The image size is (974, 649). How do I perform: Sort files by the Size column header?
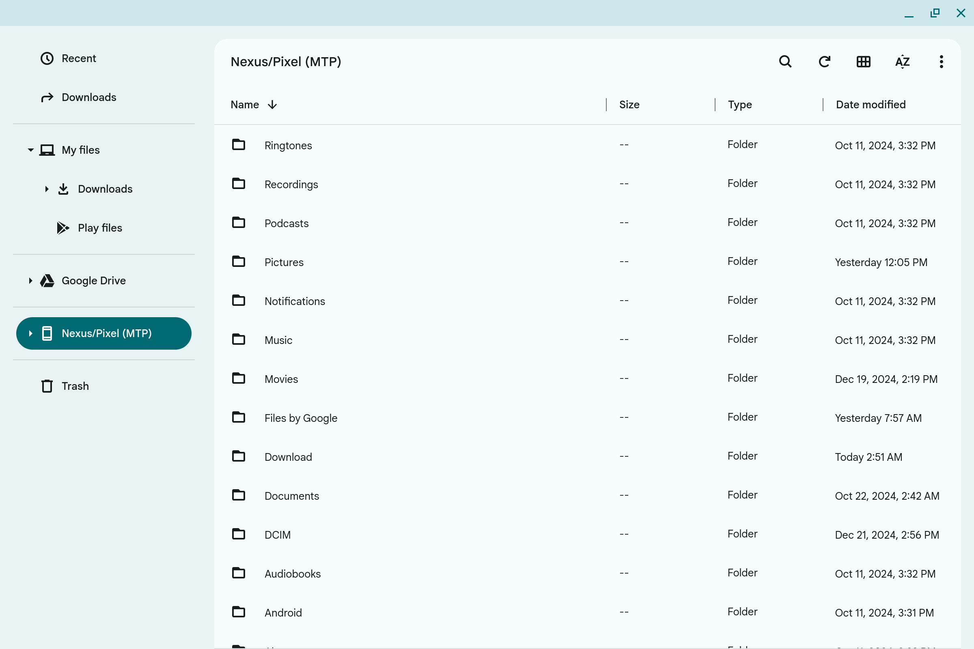pyautogui.click(x=629, y=104)
